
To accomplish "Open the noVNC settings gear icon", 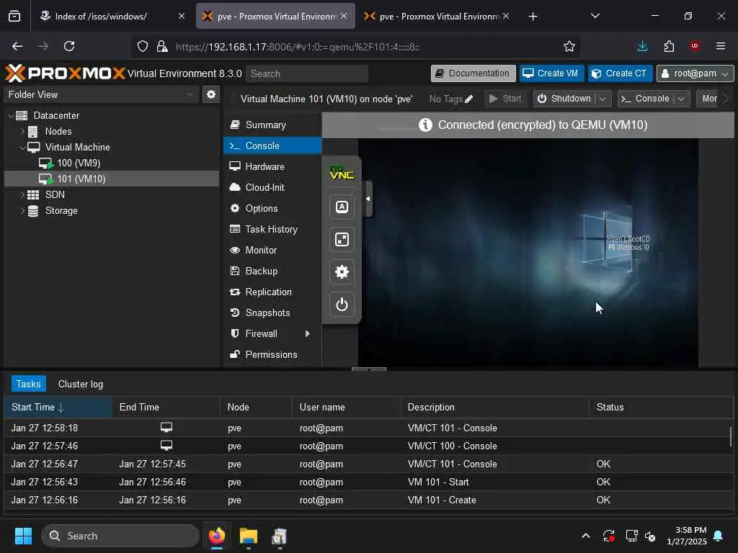I will [x=342, y=271].
